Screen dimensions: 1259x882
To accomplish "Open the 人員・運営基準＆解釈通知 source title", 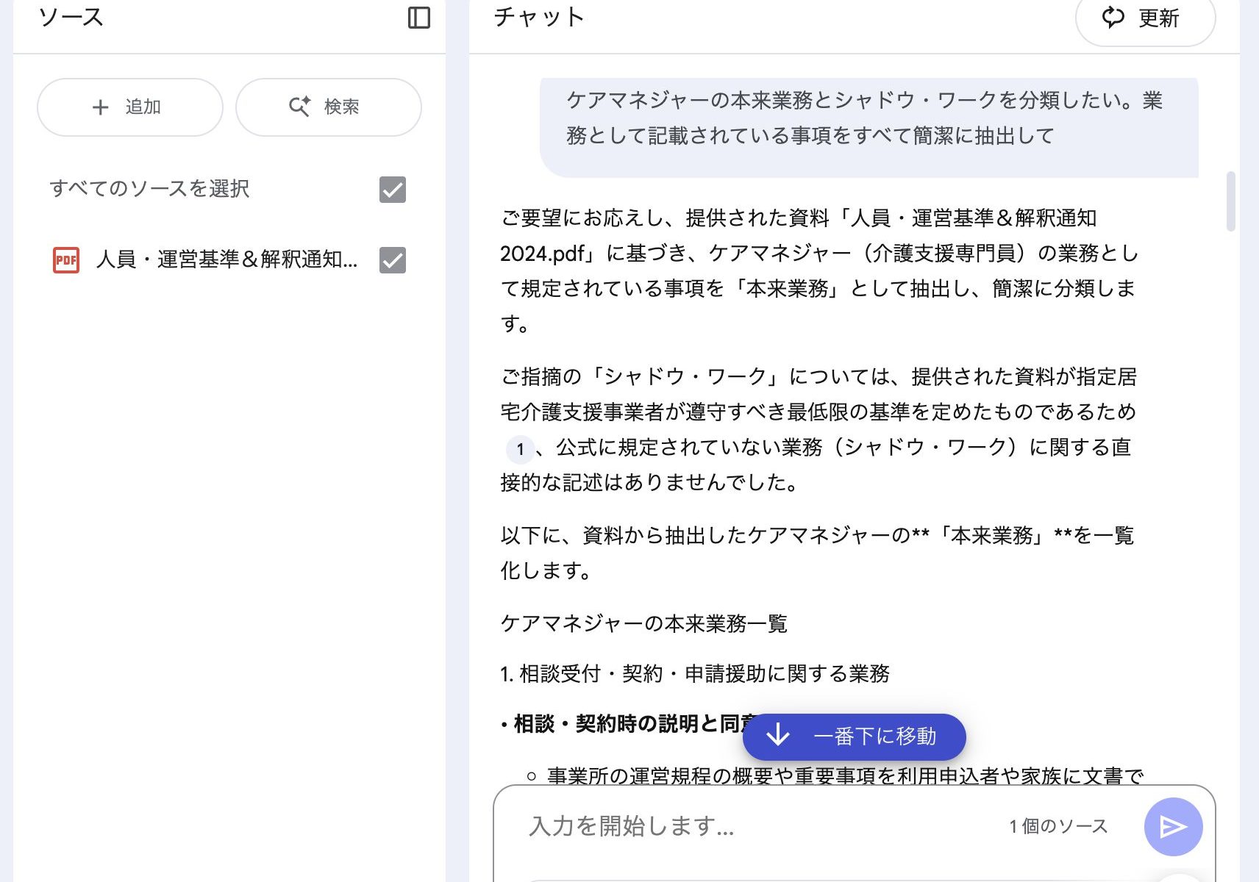I will pyautogui.click(x=227, y=260).
